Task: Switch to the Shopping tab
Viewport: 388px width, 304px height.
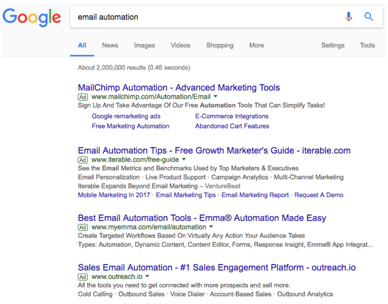Action: pyautogui.click(x=220, y=45)
